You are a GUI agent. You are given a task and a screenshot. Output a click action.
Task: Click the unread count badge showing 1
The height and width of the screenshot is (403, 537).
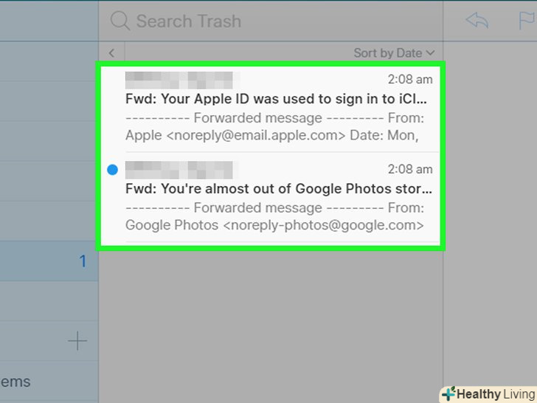coord(83,261)
